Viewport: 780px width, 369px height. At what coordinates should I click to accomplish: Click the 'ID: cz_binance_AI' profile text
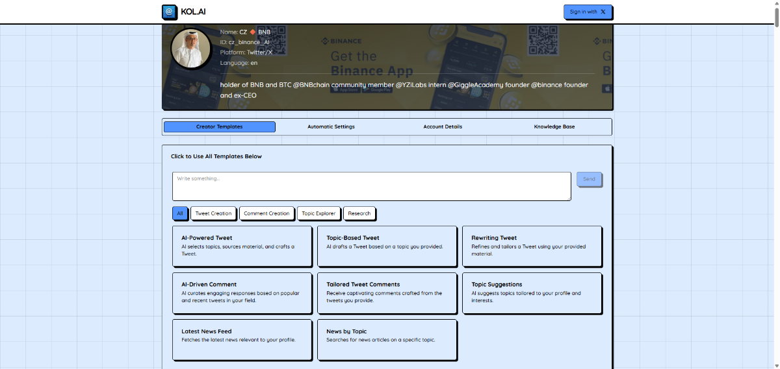coord(244,42)
